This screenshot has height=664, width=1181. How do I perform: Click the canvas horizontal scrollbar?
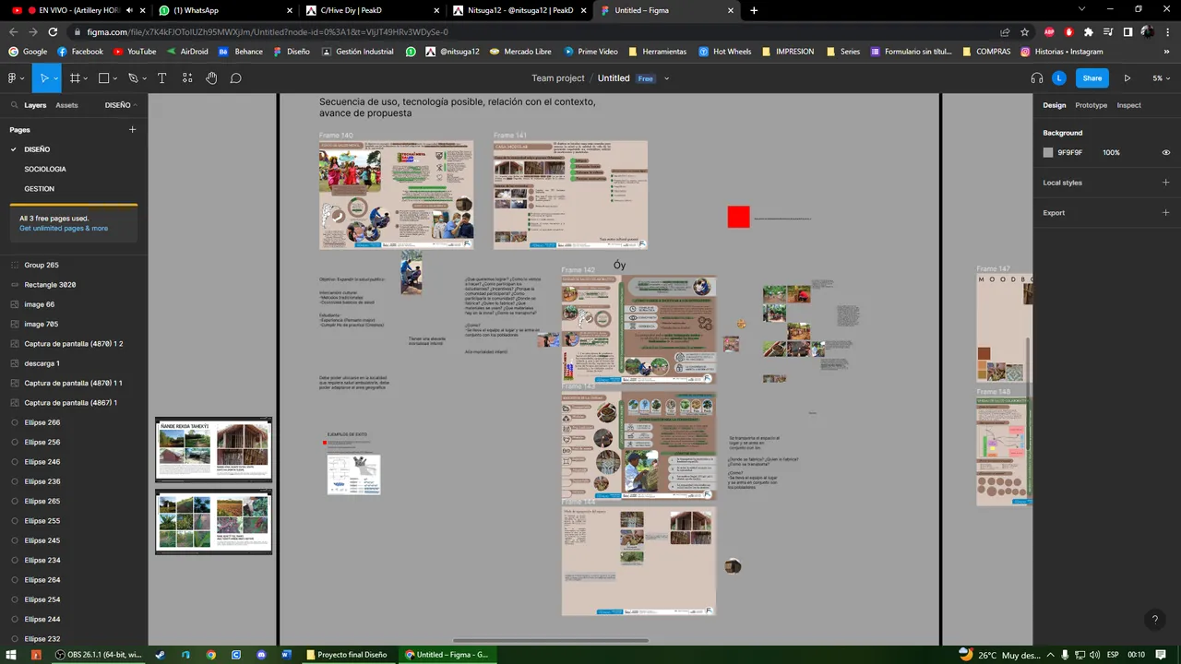click(x=551, y=640)
